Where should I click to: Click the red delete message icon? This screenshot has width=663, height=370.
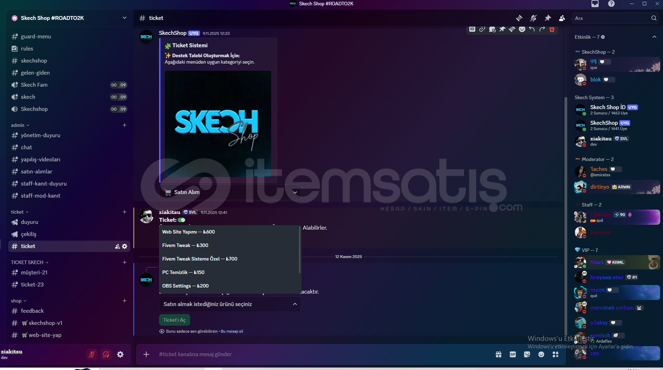pyautogui.click(x=552, y=30)
